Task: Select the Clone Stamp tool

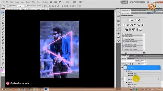Action: [x=3, y=35]
